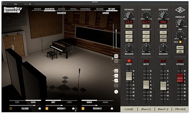
Task: Click the ROOM 2 mic cardioid pattern icon
Action: pos(112,109)
